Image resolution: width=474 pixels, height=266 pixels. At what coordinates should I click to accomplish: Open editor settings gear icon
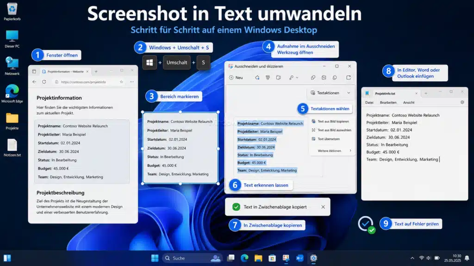(462, 102)
